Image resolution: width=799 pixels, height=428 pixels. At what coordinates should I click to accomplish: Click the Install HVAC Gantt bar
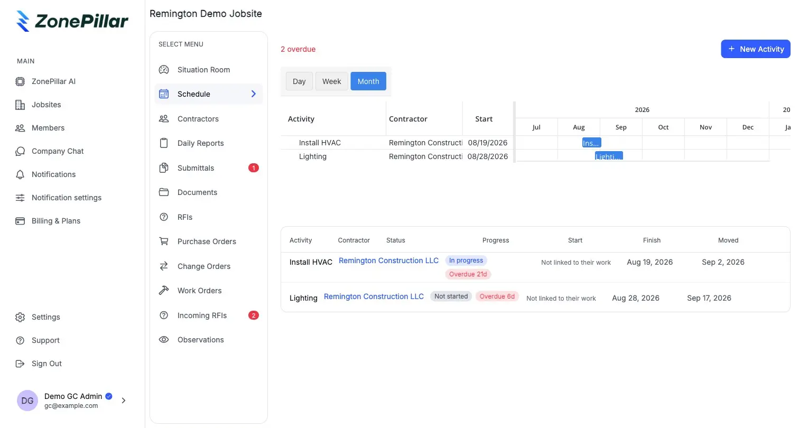coord(592,143)
